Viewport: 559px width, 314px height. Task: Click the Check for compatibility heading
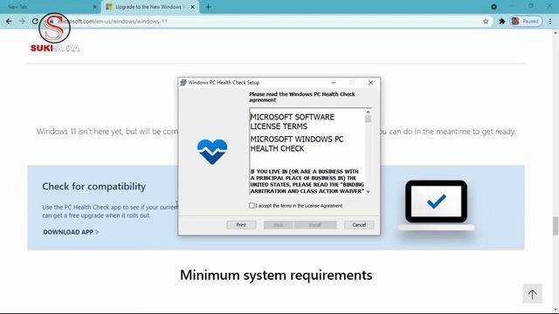click(x=93, y=186)
